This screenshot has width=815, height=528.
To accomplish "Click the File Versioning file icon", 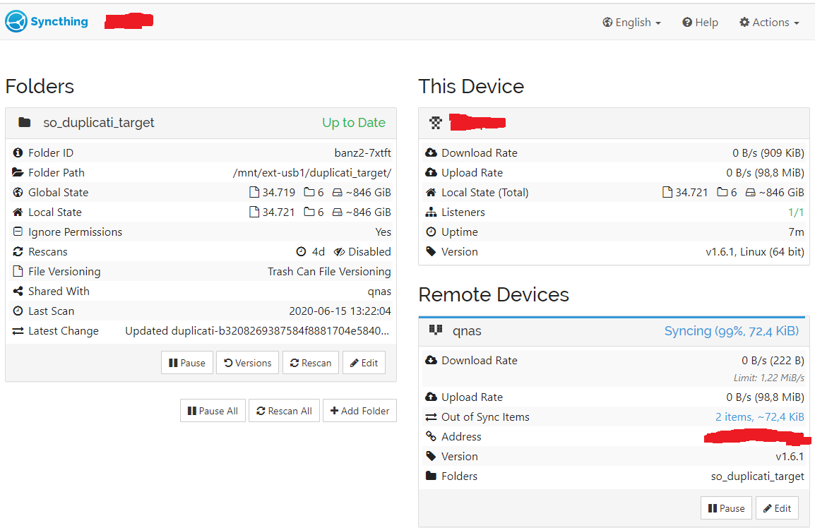I will tap(18, 271).
